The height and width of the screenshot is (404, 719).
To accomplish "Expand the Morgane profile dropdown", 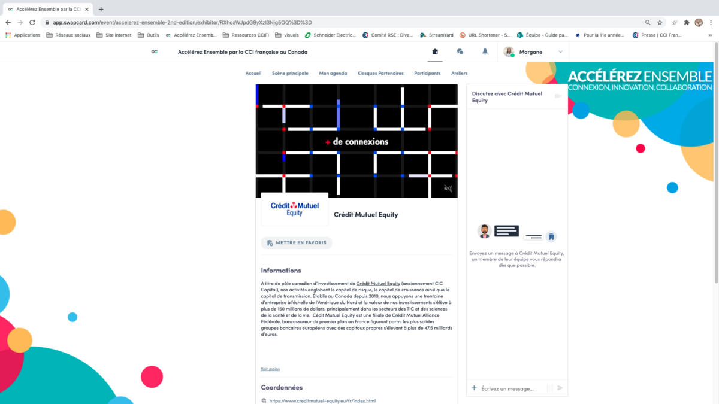I will click(x=560, y=52).
